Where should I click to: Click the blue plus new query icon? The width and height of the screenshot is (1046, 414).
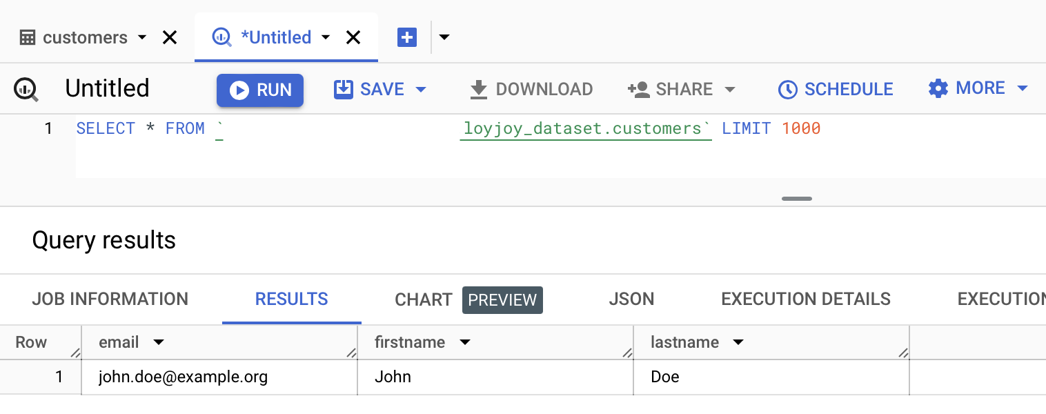pyautogui.click(x=407, y=37)
